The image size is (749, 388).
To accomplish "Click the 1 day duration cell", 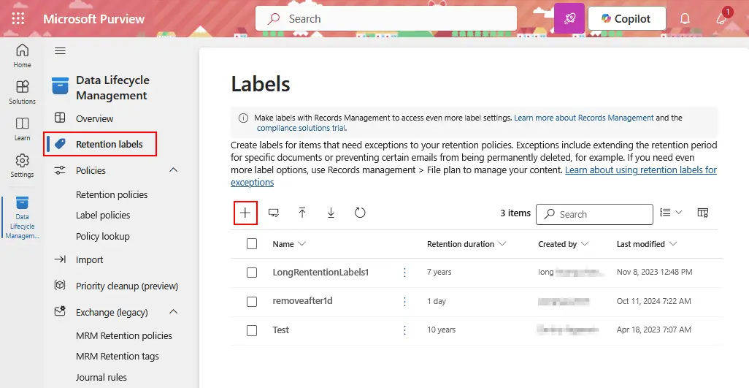I will 436,301.
